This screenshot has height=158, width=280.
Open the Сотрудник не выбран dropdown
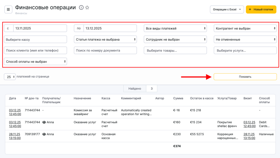(x=175, y=40)
